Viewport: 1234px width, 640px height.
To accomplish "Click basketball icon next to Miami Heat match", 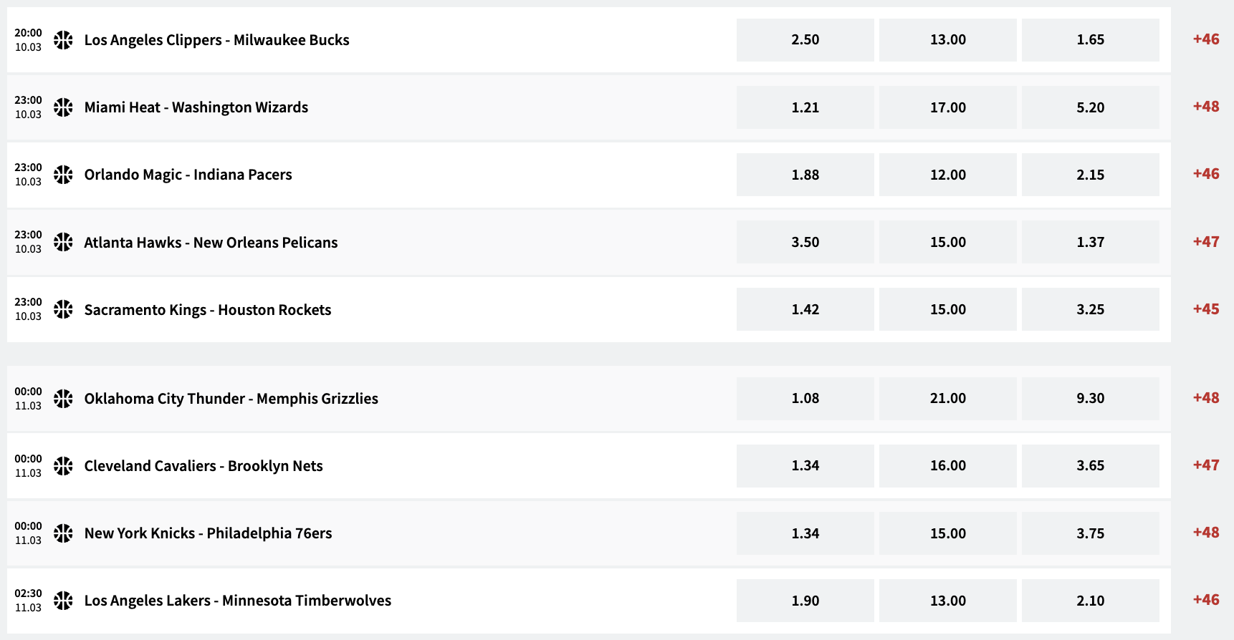I will [x=63, y=107].
